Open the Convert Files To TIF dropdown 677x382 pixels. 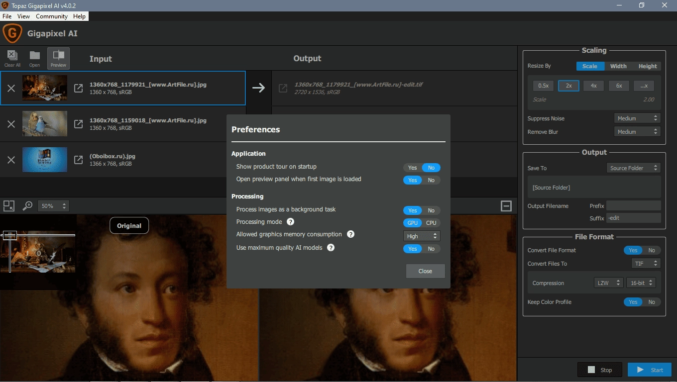tap(646, 264)
